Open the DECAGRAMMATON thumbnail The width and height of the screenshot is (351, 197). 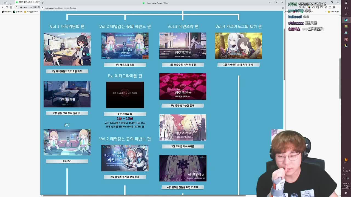click(x=125, y=95)
